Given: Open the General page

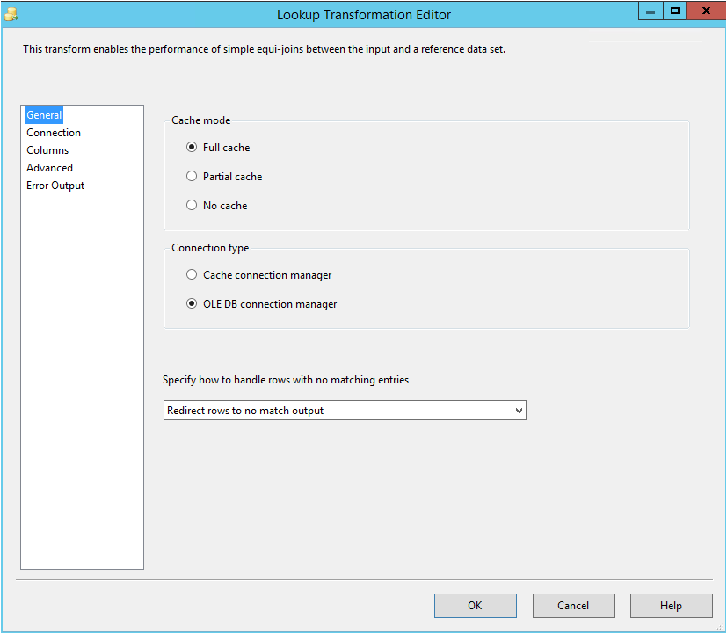Looking at the screenshot, I should pos(44,115).
